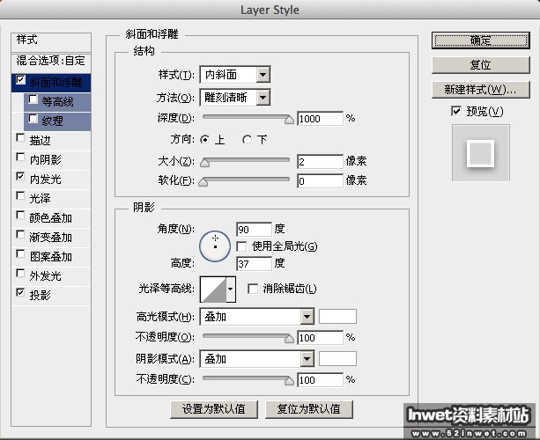Uncheck 内发光 style checkbox
This screenshot has width=540, height=440.
20,176
